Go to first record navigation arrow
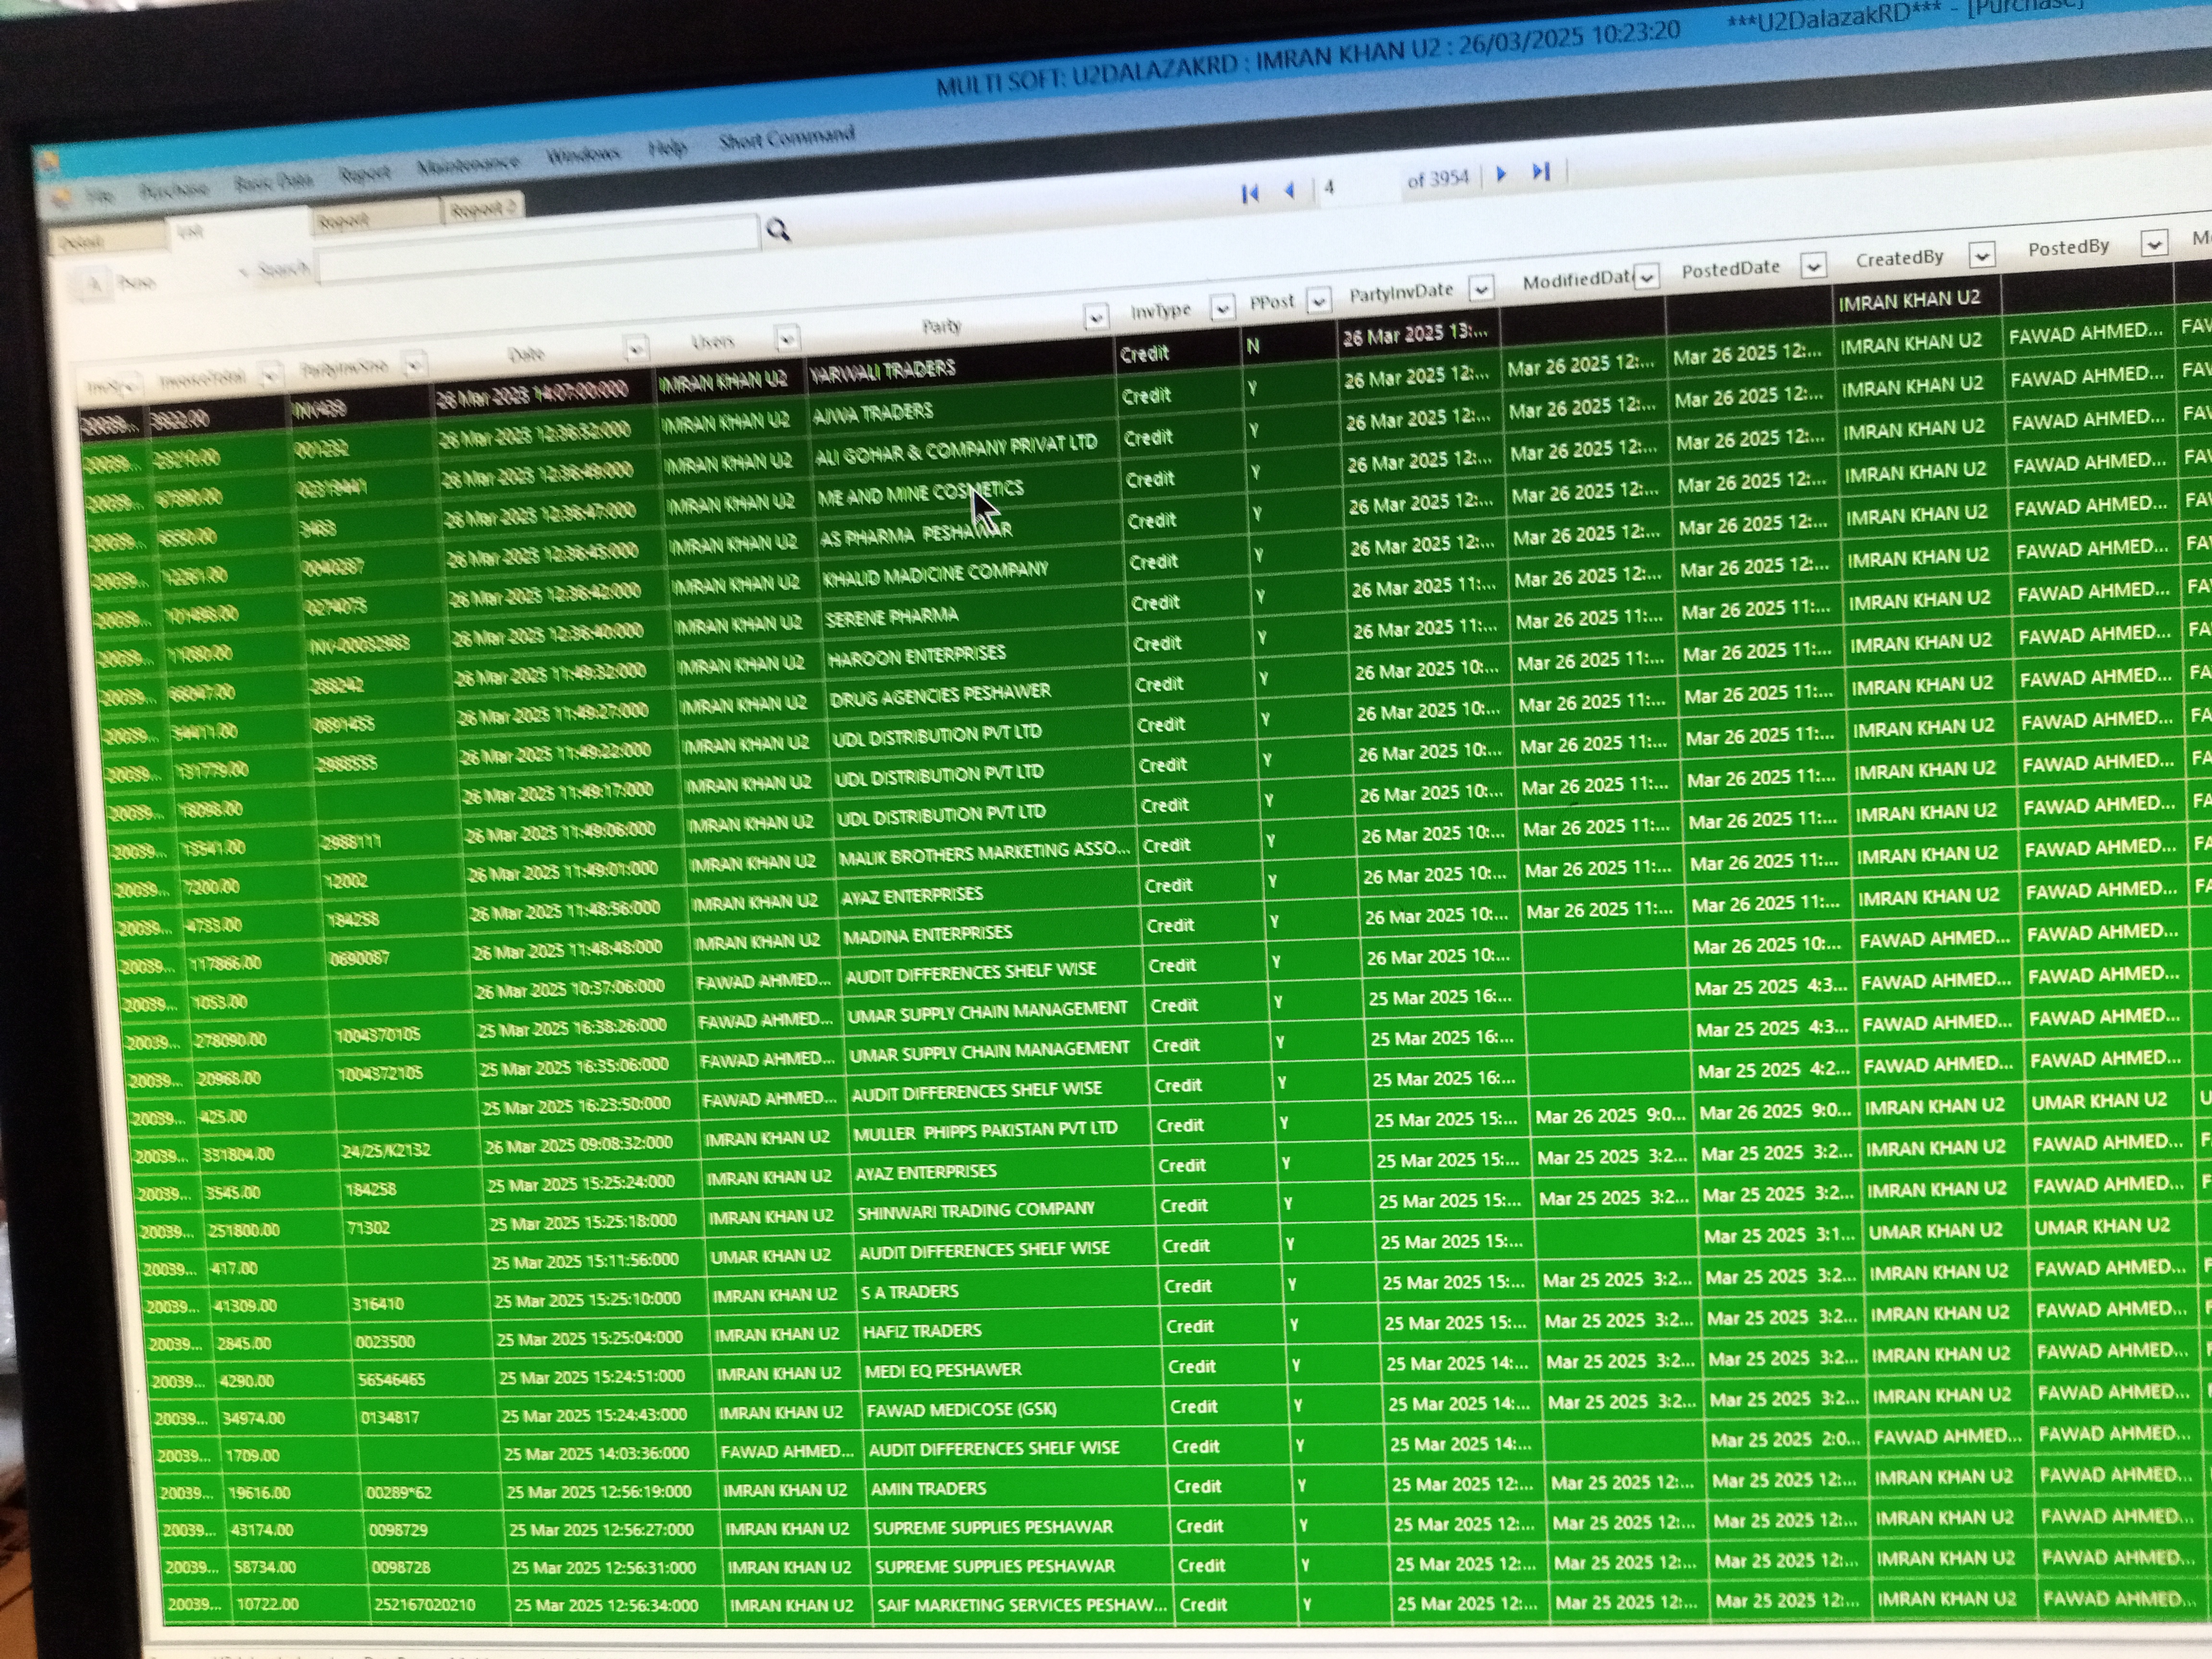 (1249, 193)
